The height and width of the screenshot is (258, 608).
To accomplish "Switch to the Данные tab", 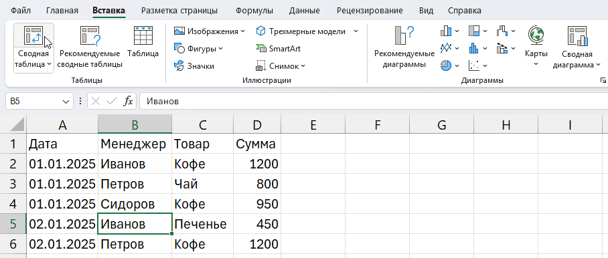I will (305, 11).
